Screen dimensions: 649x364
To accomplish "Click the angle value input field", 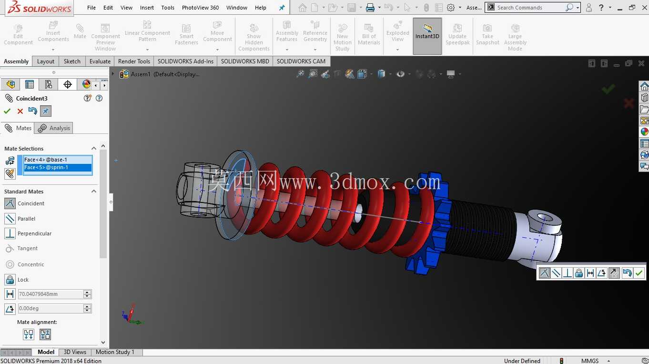I will point(50,309).
